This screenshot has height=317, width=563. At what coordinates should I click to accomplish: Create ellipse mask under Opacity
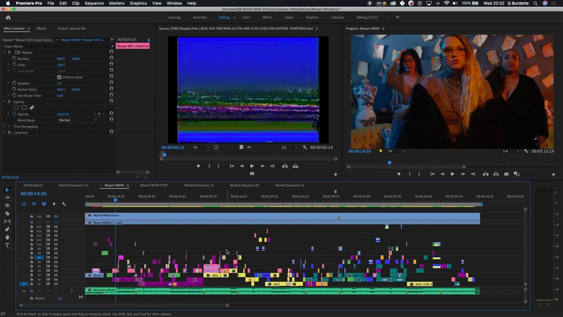tap(16, 108)
